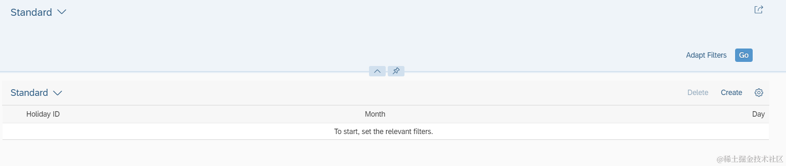Select the Month column header
Screen dimensions: 786x166
coord(375,114)
